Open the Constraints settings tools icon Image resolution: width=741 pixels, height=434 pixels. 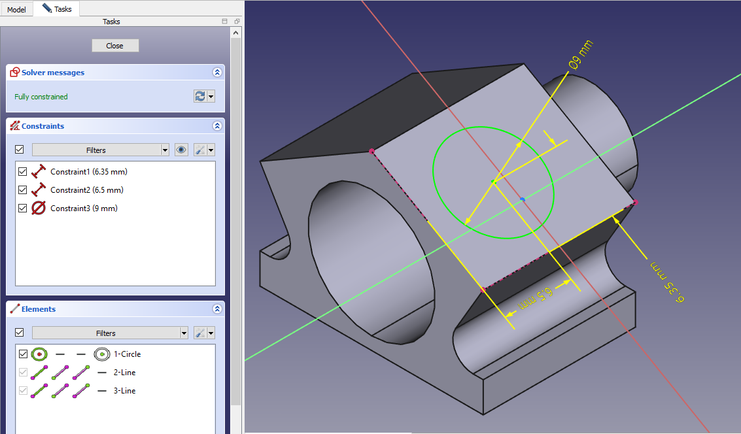point(201,150)
